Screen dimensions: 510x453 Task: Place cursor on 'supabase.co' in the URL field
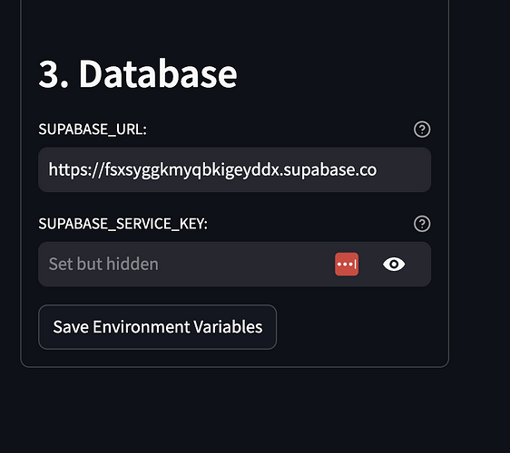coord(330,170)
